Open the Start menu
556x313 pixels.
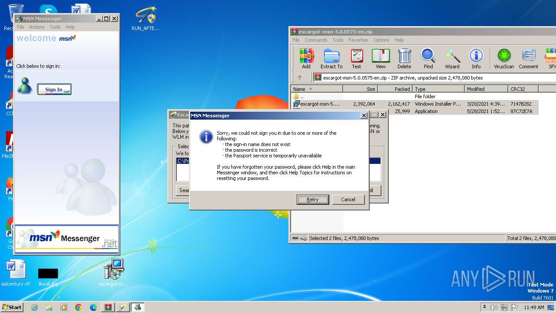[x=12, y=307]
